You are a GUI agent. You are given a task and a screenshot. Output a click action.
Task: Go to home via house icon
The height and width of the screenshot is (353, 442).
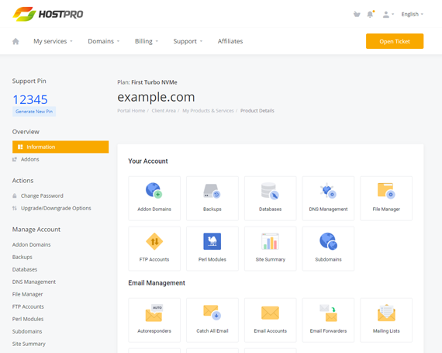pyautogui.click(x=16, y=41)
